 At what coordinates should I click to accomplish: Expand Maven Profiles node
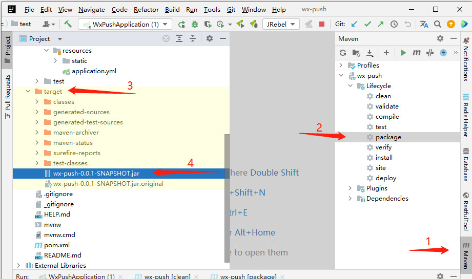click(x=341, y=65)
